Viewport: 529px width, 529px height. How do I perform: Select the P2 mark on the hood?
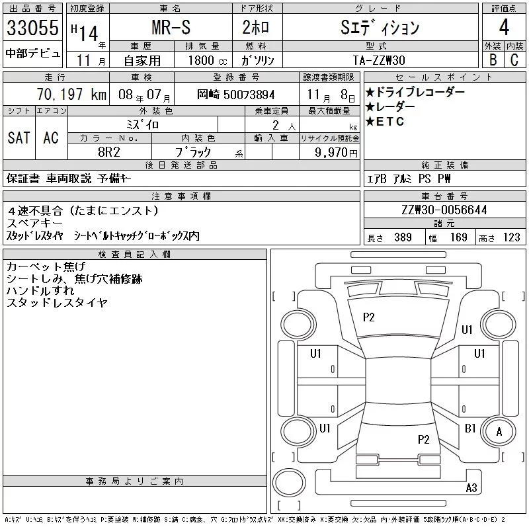click(369, 317)
